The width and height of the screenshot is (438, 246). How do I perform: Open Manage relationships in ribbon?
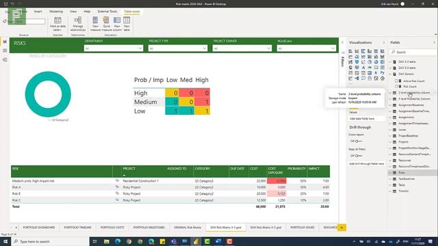point(78,24)
